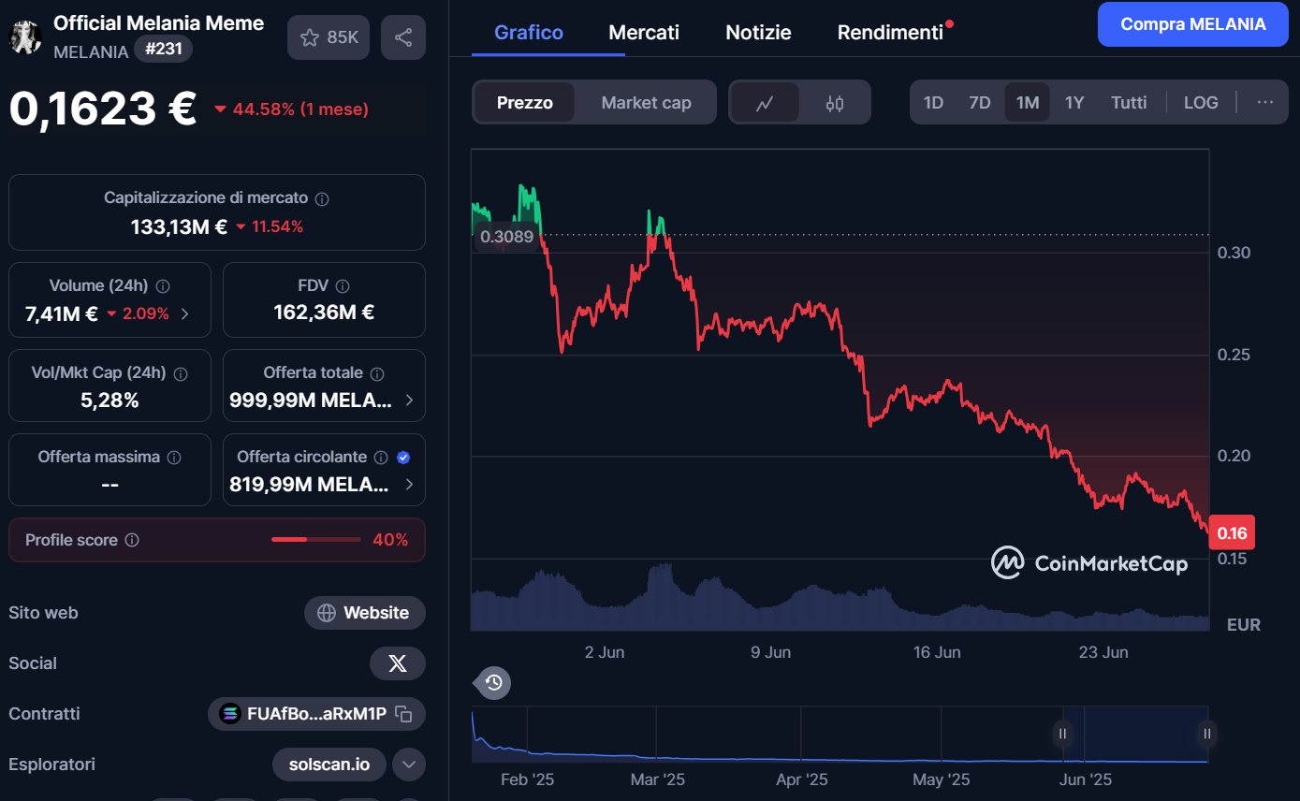
Task: Open the Website link button
Action: pos(365,613)
